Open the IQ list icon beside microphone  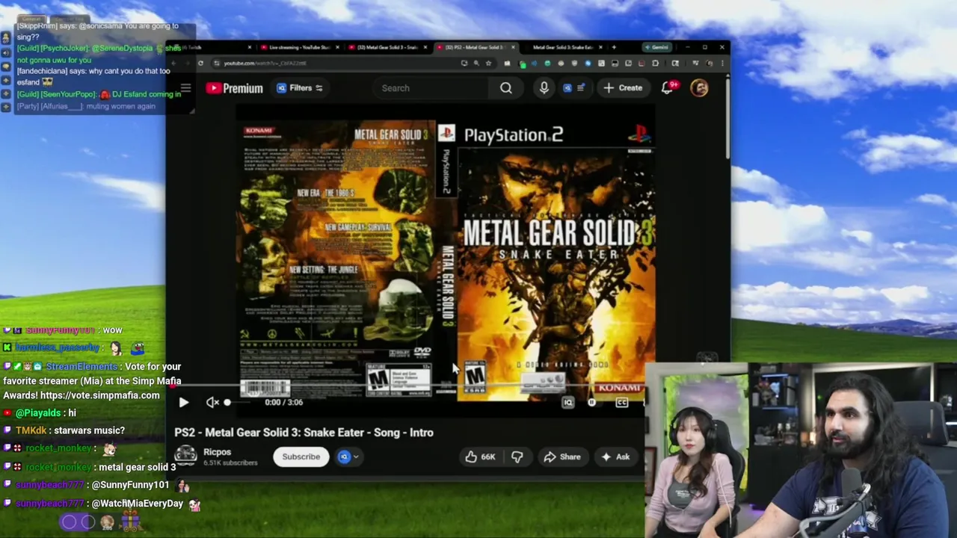coord(573,88)
